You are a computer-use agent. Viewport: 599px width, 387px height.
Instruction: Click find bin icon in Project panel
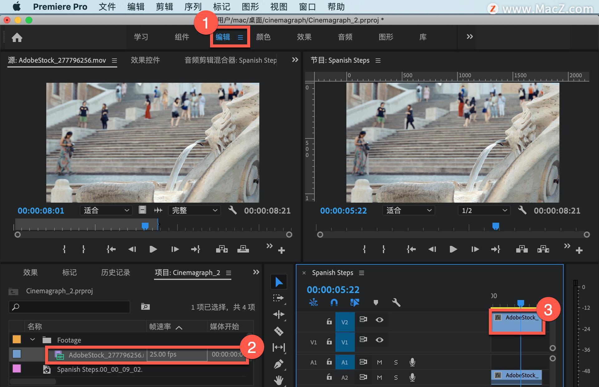click(x=145, y=307)
